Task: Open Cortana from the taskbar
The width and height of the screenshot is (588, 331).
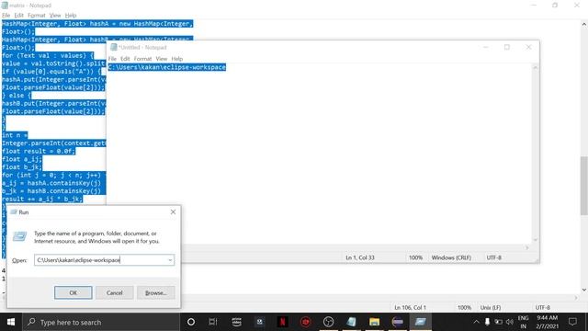Action: (190, 322)
